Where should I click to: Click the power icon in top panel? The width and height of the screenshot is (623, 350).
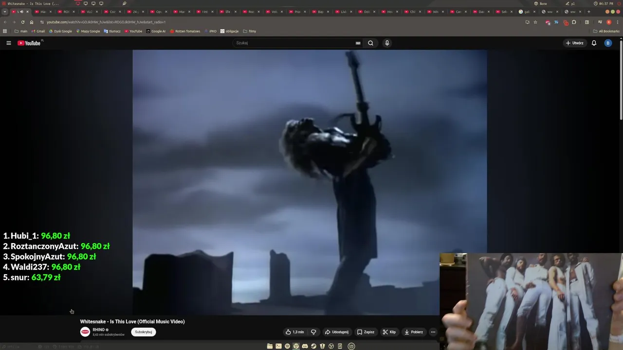619,3
